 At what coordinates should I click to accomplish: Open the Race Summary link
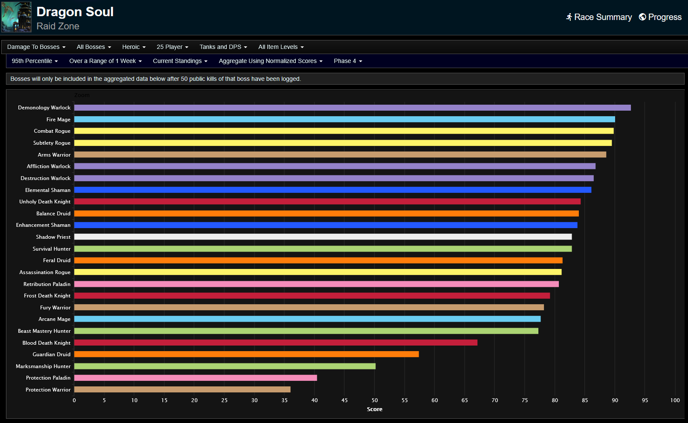[603, 17]
